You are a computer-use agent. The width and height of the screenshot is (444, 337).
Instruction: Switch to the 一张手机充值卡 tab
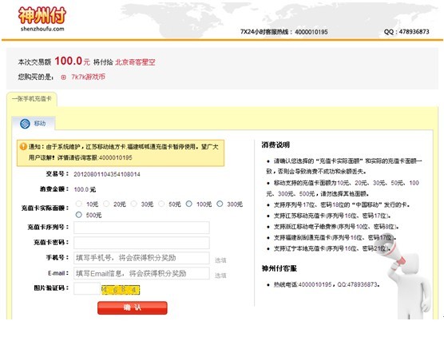[x=32, y=99]
